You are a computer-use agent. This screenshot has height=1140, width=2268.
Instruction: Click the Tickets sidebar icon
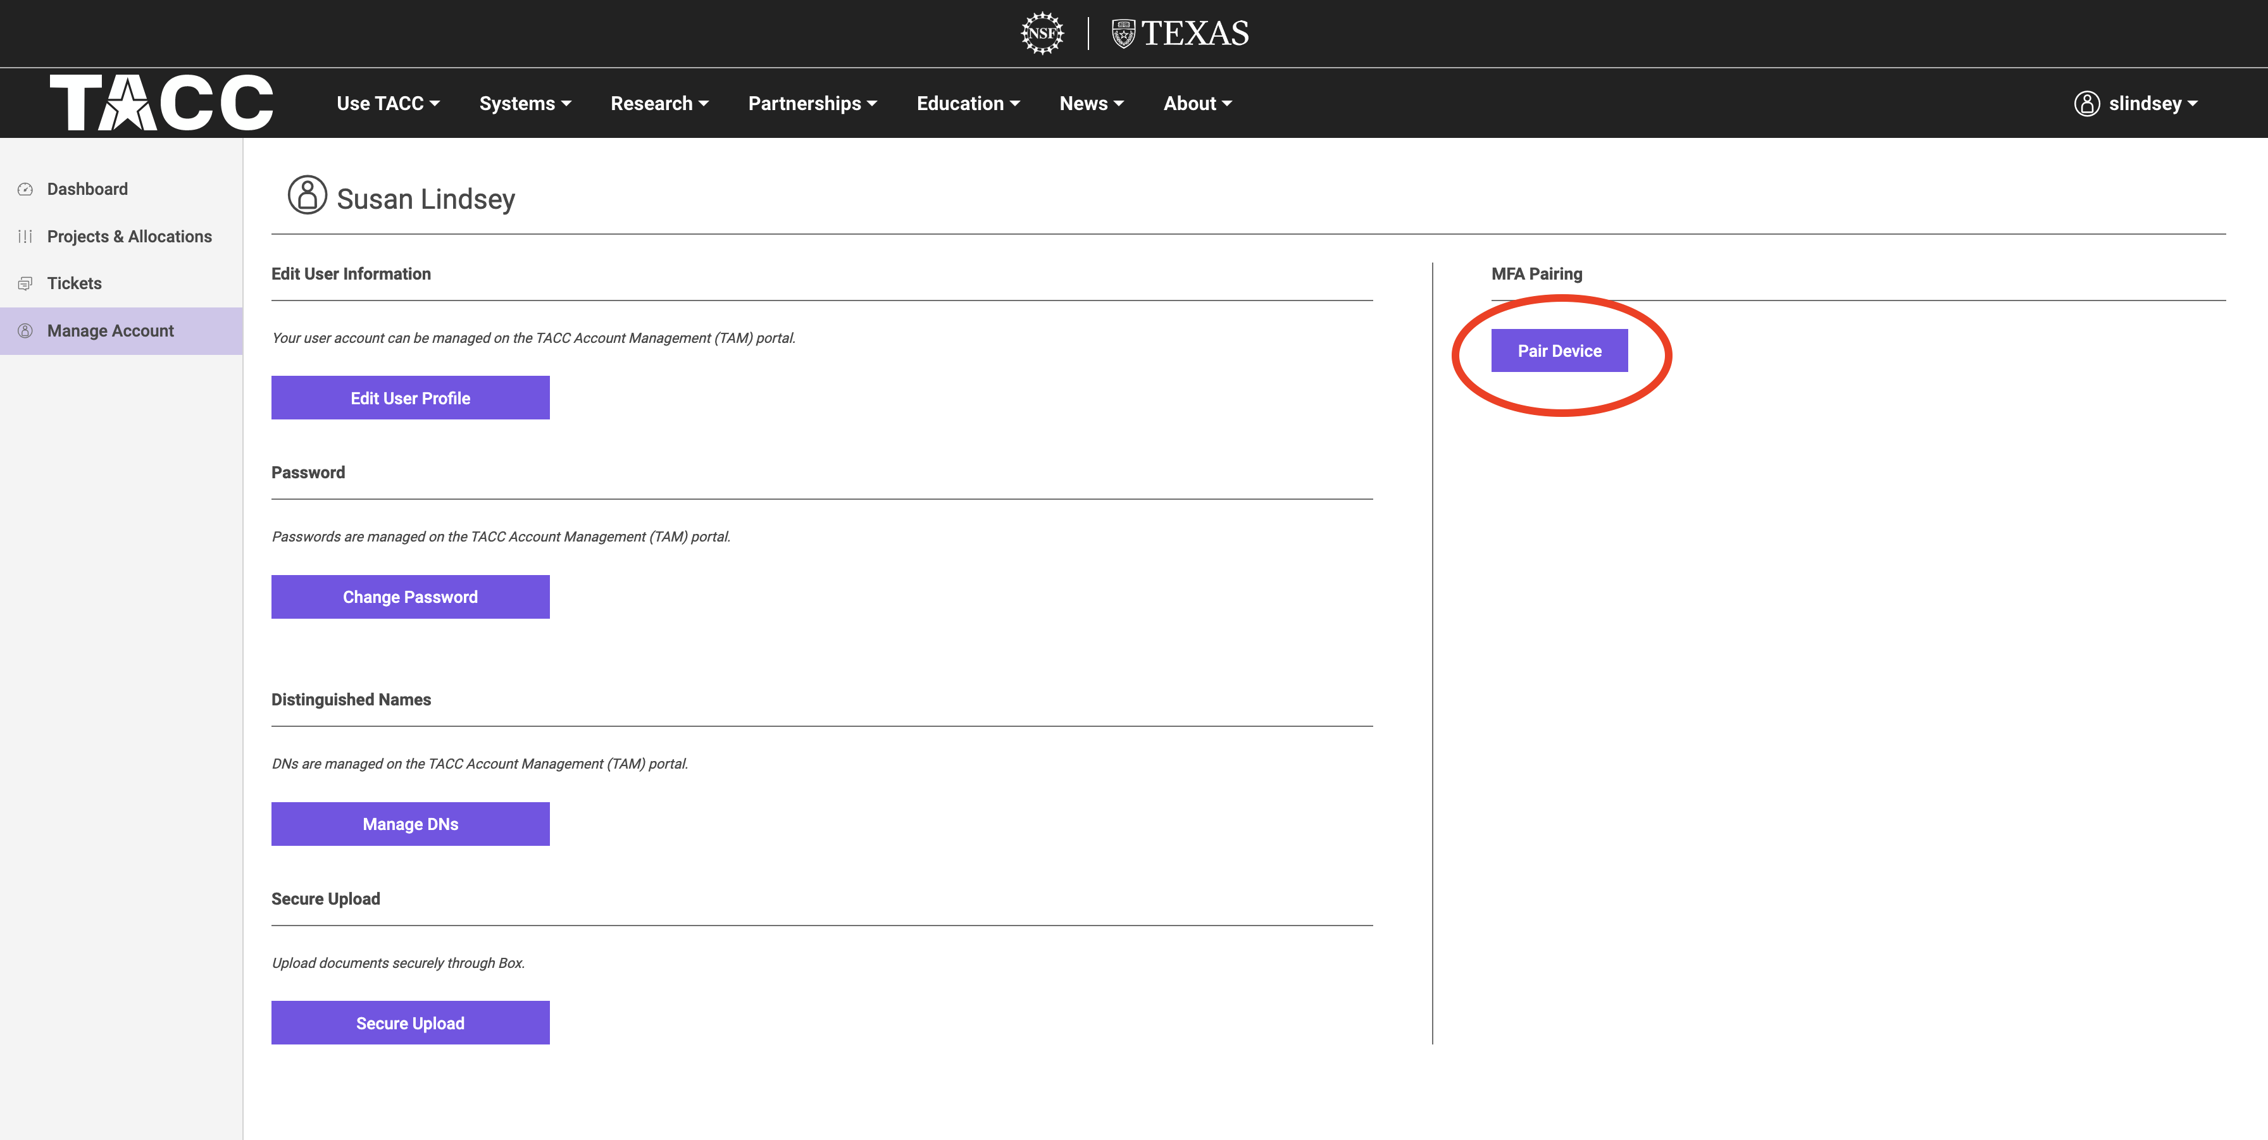click(x=25, y=283)
